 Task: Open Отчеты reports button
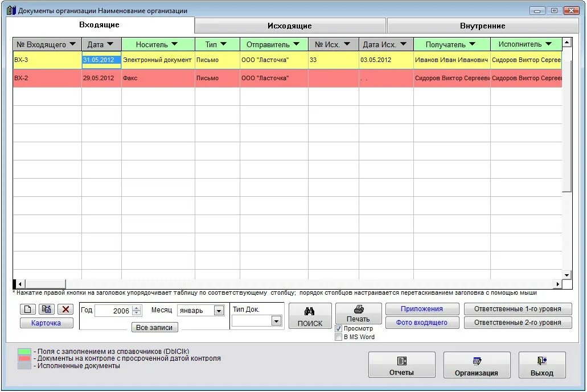[x=402, y=365]
